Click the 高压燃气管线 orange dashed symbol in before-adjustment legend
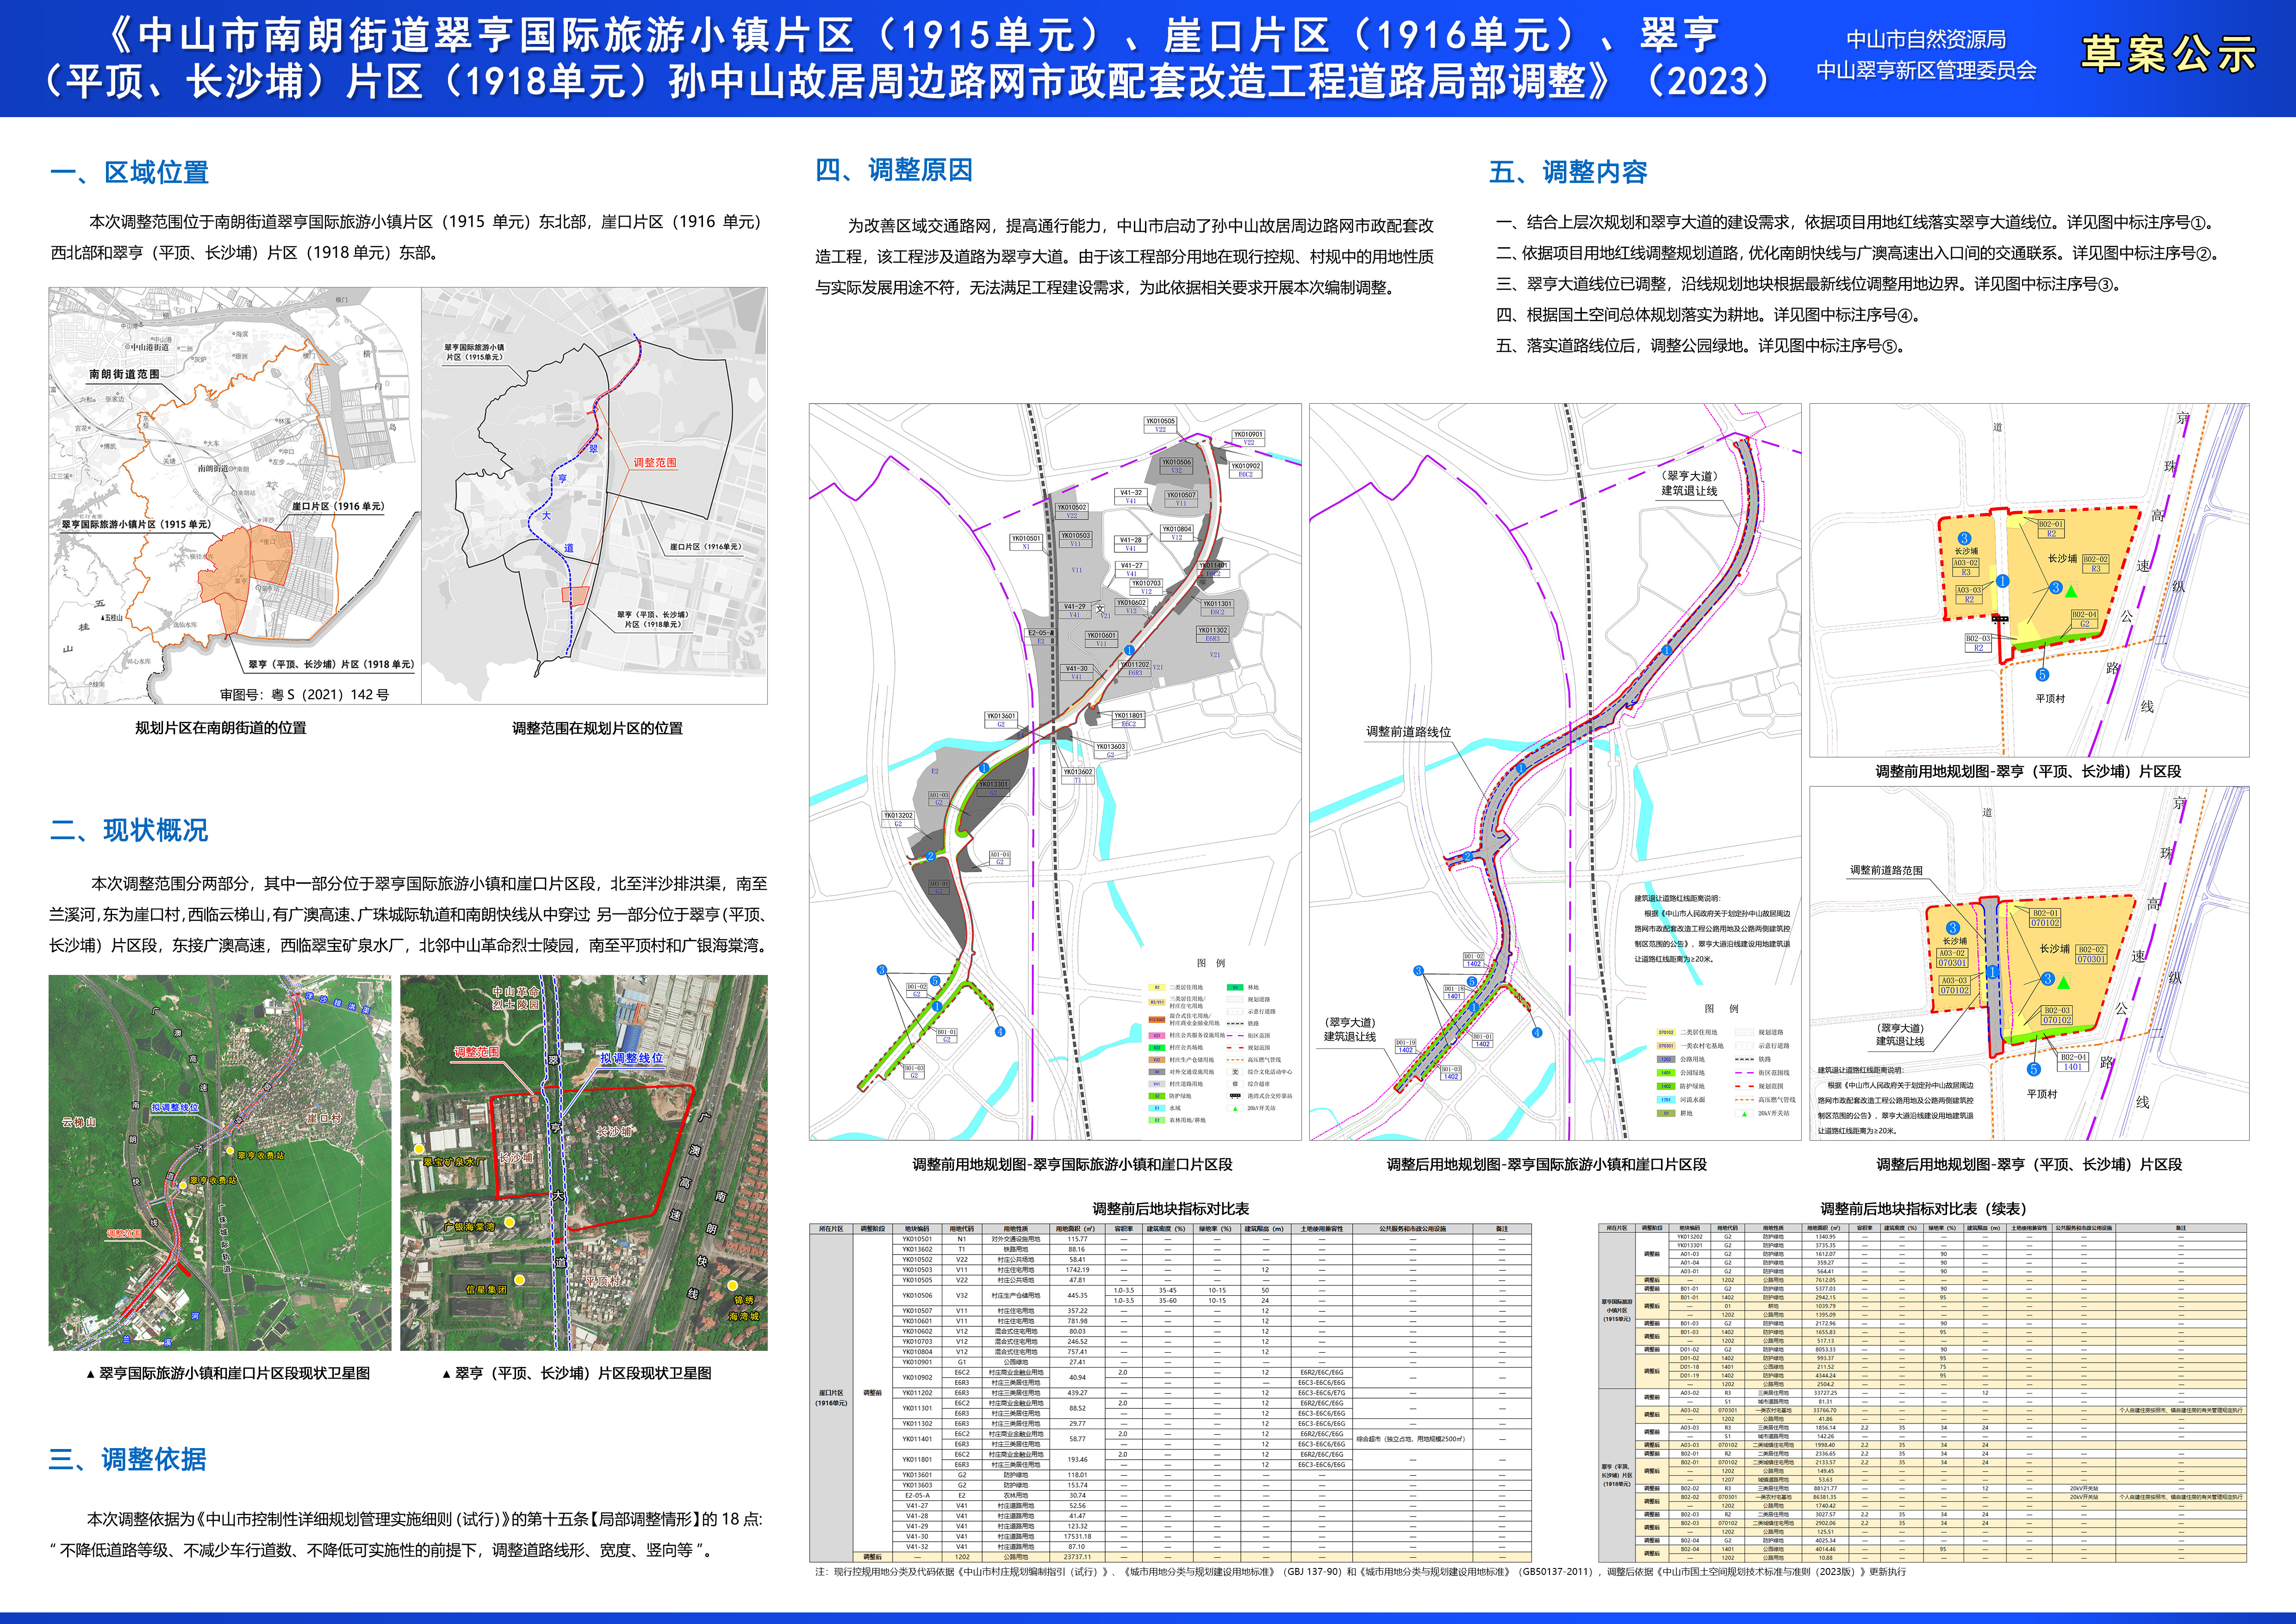This screenshot has height=1624, width=2296. pyautogui.click(x=1235, y=1060)
